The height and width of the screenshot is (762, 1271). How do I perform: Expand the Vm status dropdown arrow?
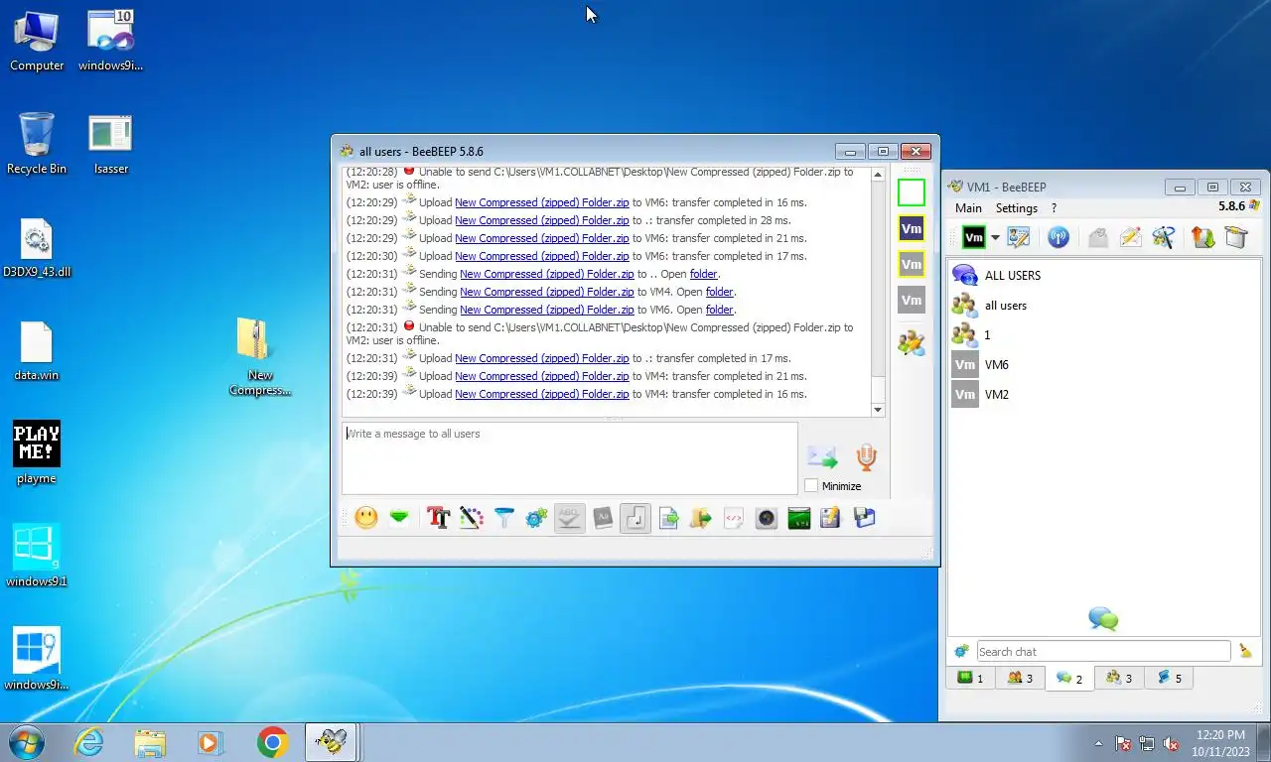point(995,238)
